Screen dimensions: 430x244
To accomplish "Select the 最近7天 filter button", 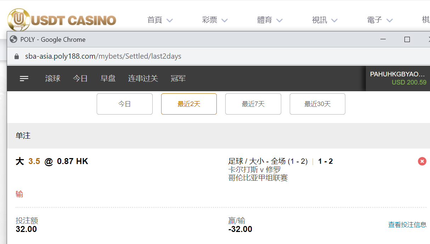I will click(253, 104).
